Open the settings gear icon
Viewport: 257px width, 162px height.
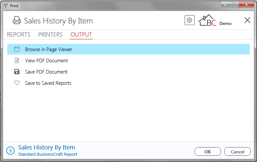[x=190, y=20]
